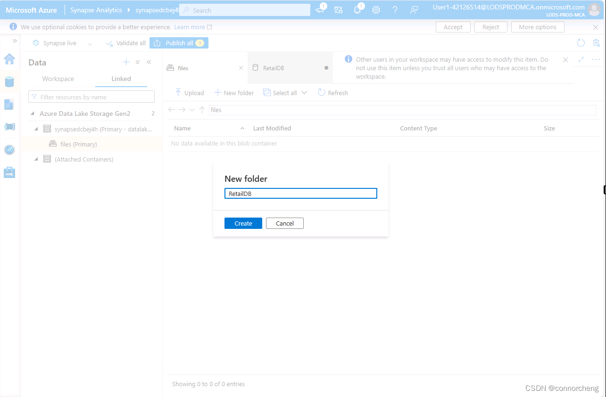The width and height of the screenshot is (606, 397).
Task: Open the directory and subscription switcher icon
Action: click(x=339, y=10)
